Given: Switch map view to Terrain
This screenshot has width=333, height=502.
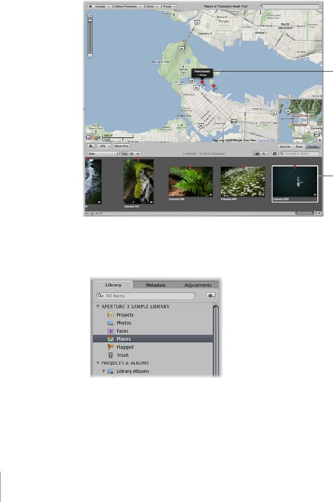Looking at the screenshot, I should tap(312, 146).
